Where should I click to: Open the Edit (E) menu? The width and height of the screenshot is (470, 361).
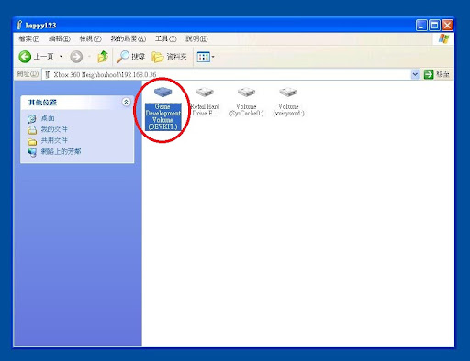pos(60,38)
